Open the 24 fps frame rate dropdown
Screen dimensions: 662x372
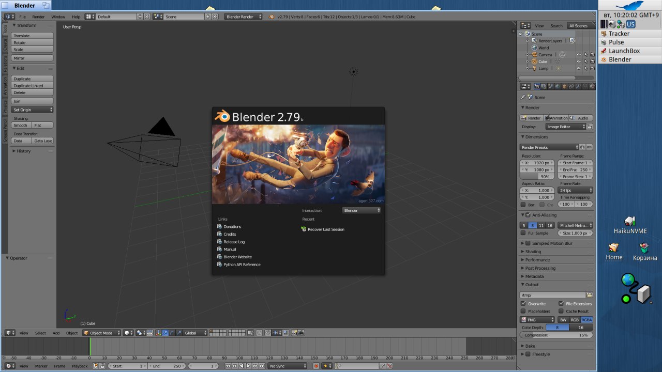575,191
